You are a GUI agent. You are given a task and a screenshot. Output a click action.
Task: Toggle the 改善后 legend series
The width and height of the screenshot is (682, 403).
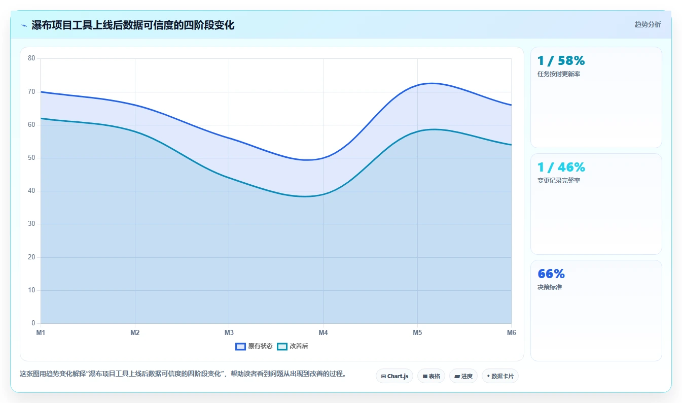pyautogui.click(x=293, y=346)
